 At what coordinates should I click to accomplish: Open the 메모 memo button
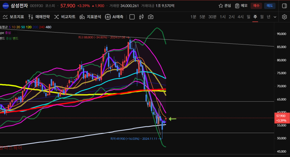(241, 6)
